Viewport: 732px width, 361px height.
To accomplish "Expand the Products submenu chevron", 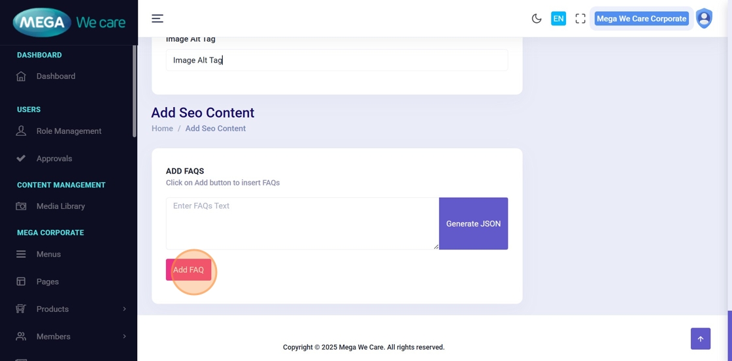I will pyautogui.click(x=124, y=309).
